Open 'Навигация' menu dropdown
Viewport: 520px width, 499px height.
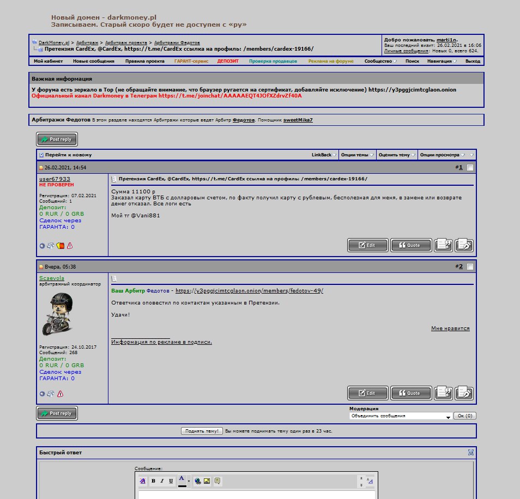coord(442,61)
